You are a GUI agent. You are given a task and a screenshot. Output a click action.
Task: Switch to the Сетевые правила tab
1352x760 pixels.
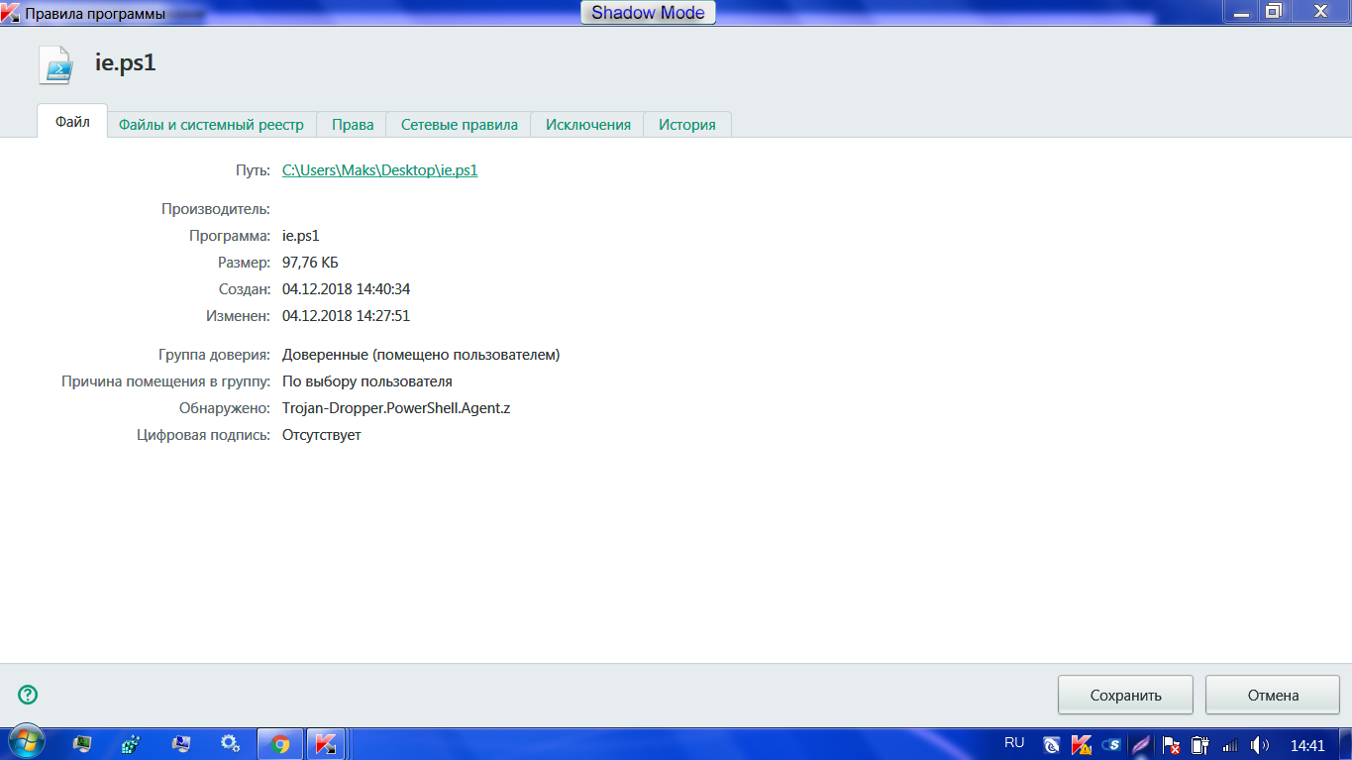(459, 125)
